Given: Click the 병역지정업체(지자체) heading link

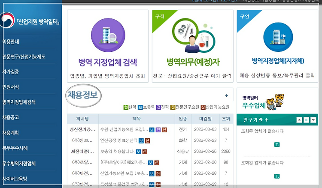Looking at the screenshot, I should click(278, 61).
